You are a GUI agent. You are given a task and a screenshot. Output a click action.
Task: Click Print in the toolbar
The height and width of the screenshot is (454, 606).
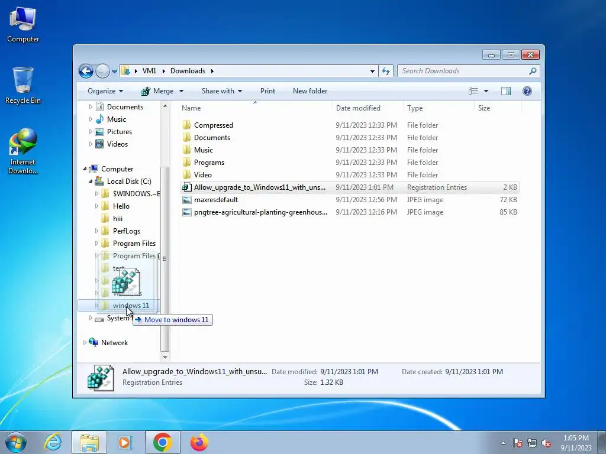267,91
